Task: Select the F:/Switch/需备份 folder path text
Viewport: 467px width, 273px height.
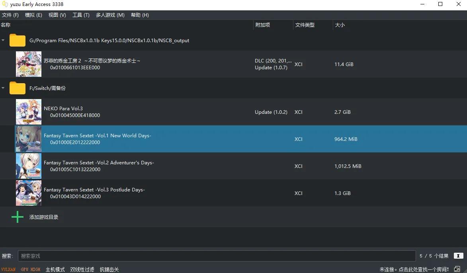Action: (47, 88)
